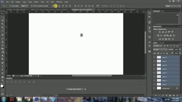Select the Eraser tool
Viewport: 182px width, 102px height.
tap(3, 48)
